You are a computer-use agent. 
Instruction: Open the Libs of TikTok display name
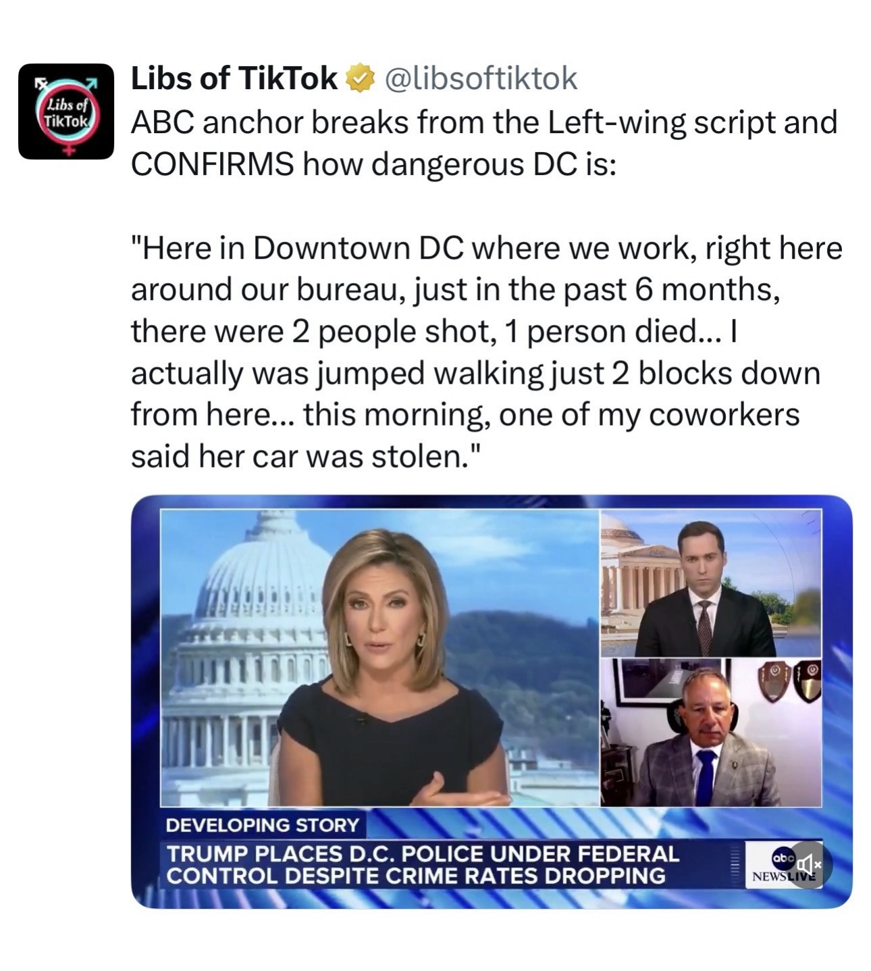pyautogui.click(x=234, y=78)
